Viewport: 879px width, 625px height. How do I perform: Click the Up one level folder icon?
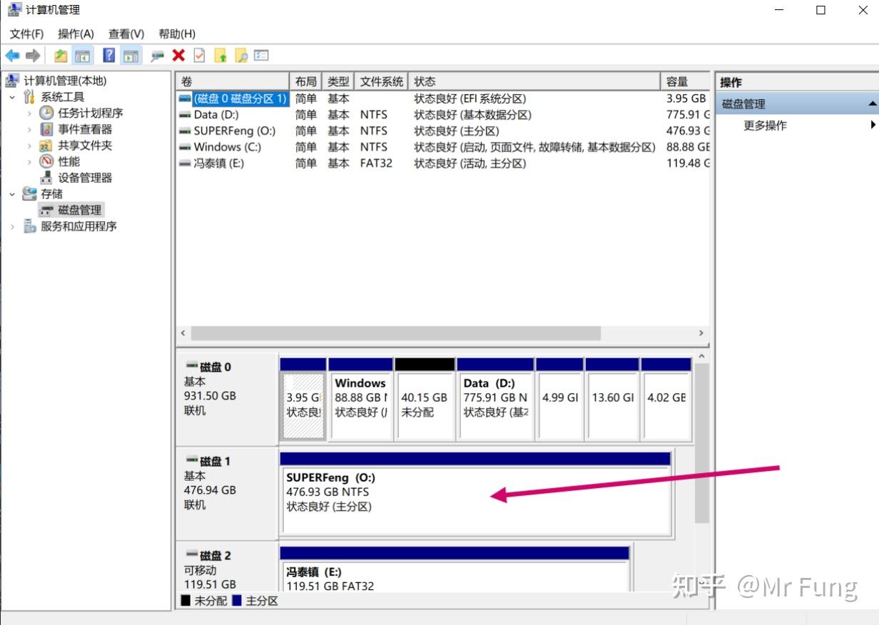coord(61,56)
